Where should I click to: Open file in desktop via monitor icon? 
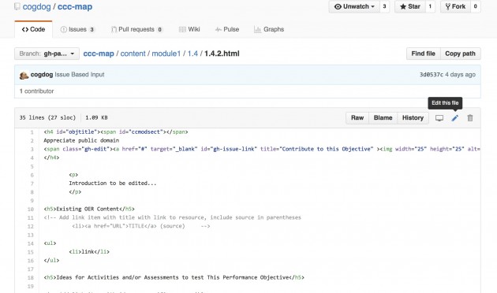point(439,118)
